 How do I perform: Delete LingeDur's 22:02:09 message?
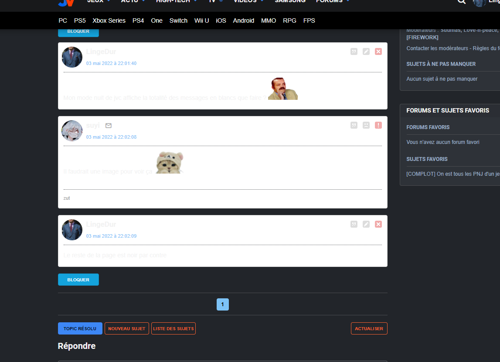pyautogui.click(x=378, y=224)
